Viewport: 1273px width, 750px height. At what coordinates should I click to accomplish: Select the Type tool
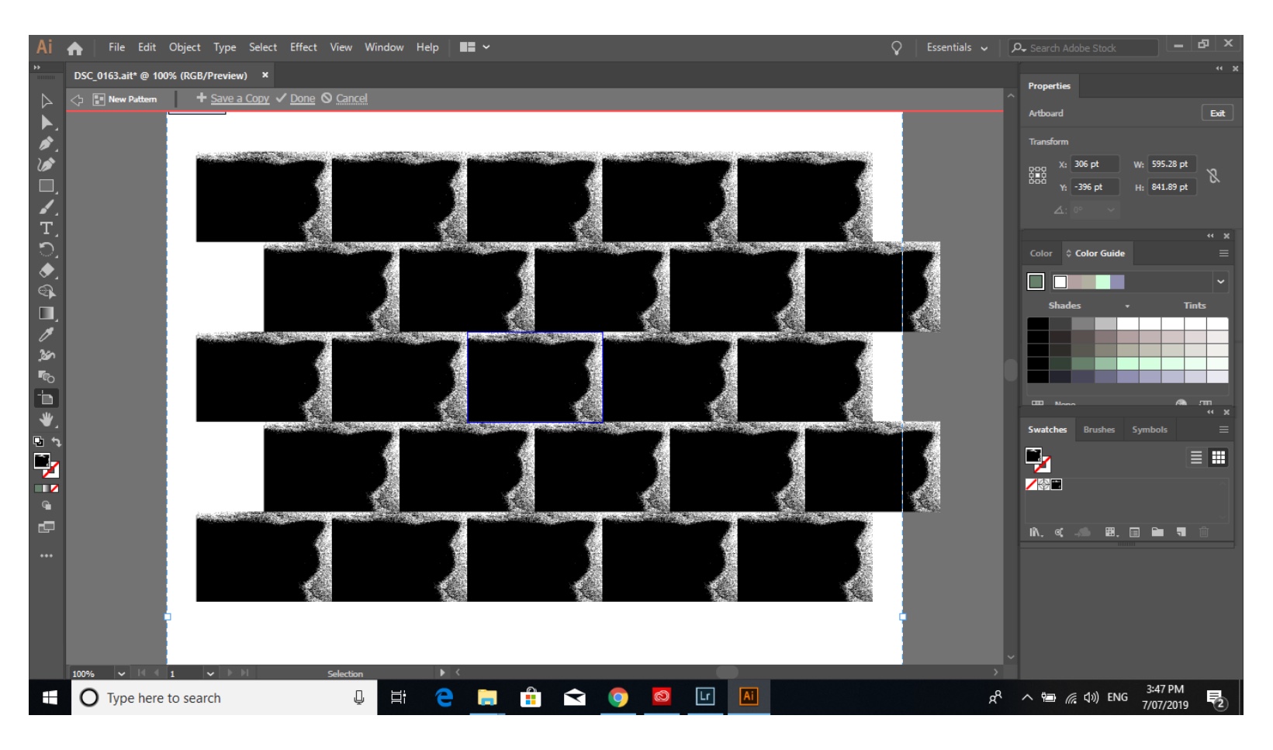coord(47,228)
